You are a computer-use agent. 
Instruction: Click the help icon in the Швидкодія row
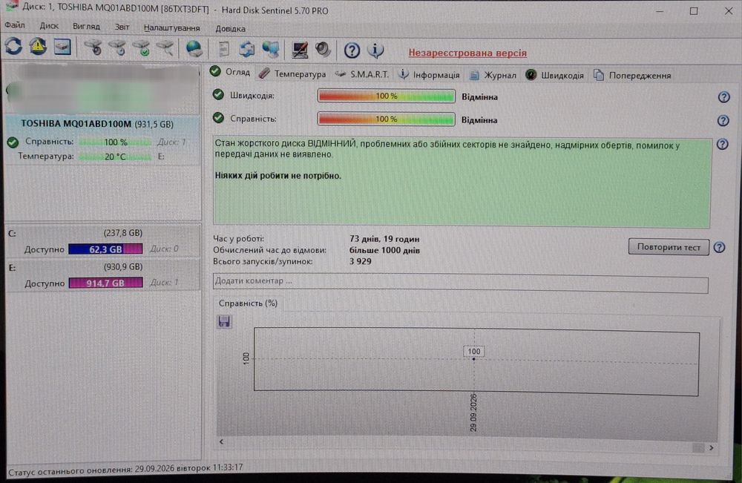(723, 97)
